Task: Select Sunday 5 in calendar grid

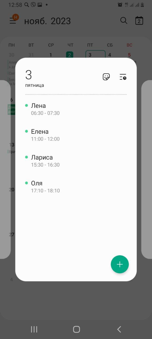Action: coord(129,55)
